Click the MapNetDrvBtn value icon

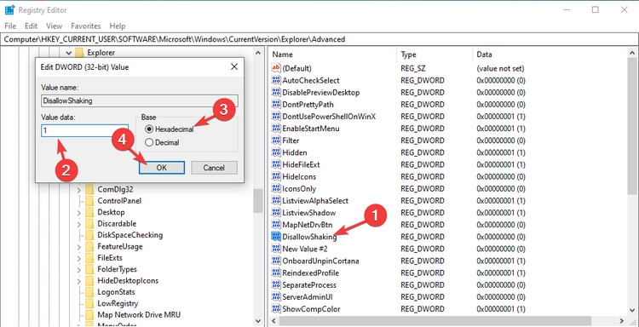[x=276, y=224]
